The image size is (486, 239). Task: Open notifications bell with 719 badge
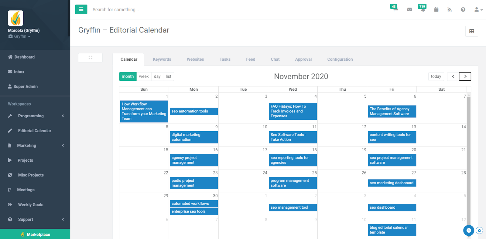[423, 10]
